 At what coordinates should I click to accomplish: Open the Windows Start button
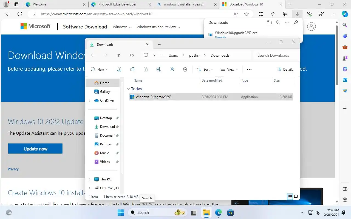tap(121, 212)
